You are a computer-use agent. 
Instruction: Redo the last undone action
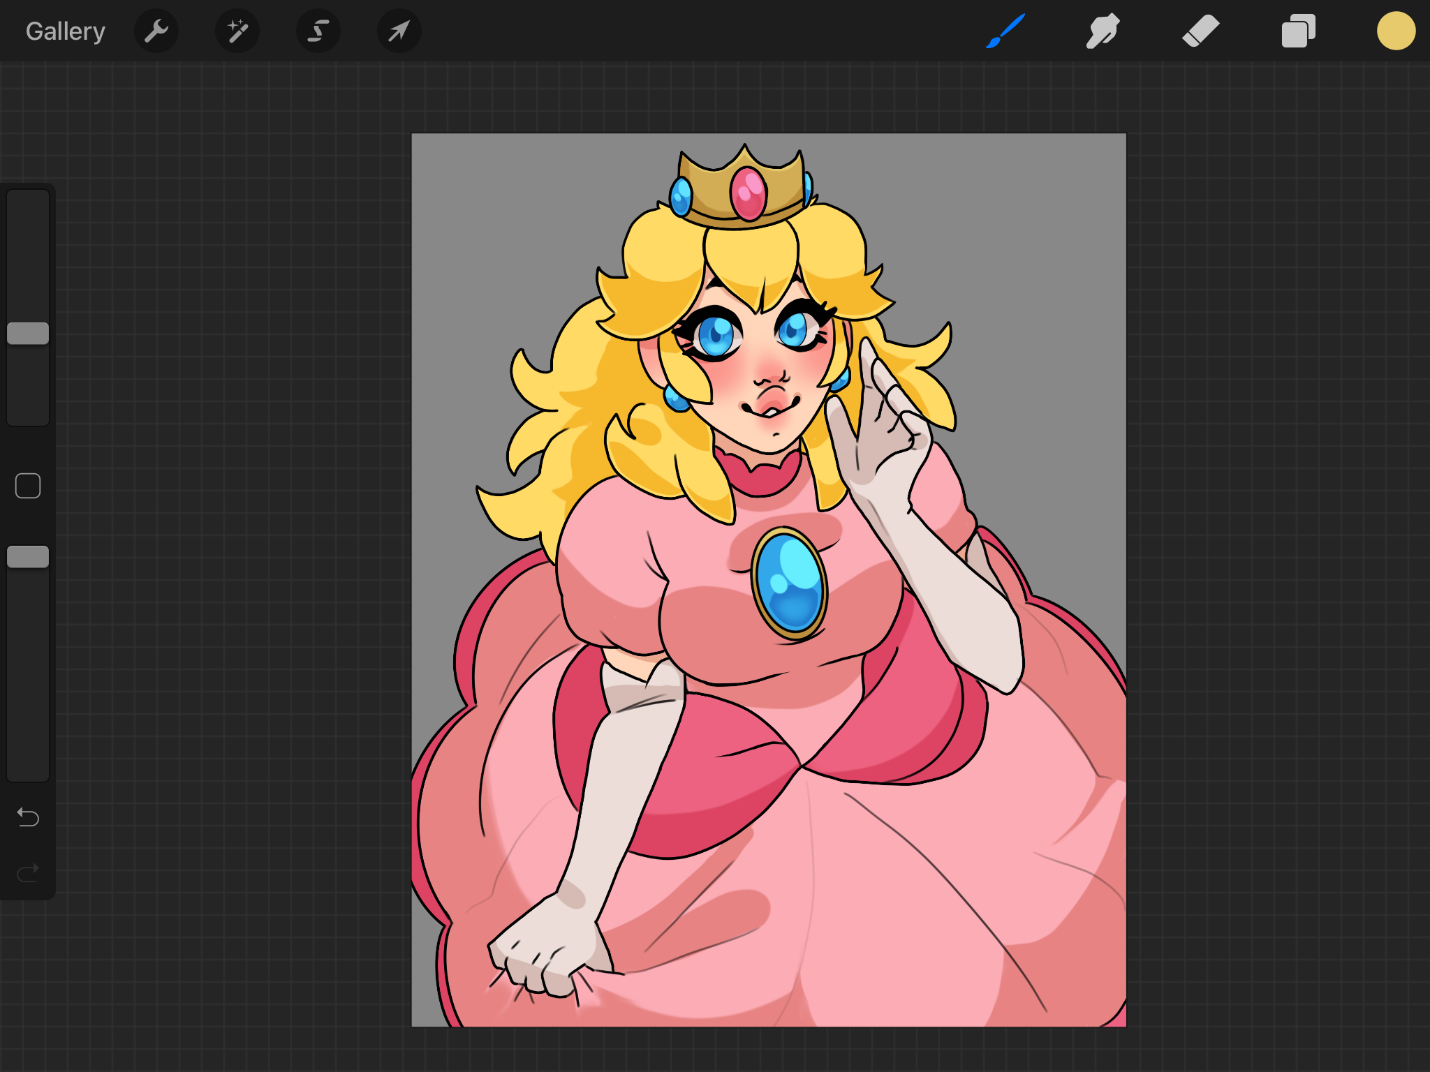28,872
